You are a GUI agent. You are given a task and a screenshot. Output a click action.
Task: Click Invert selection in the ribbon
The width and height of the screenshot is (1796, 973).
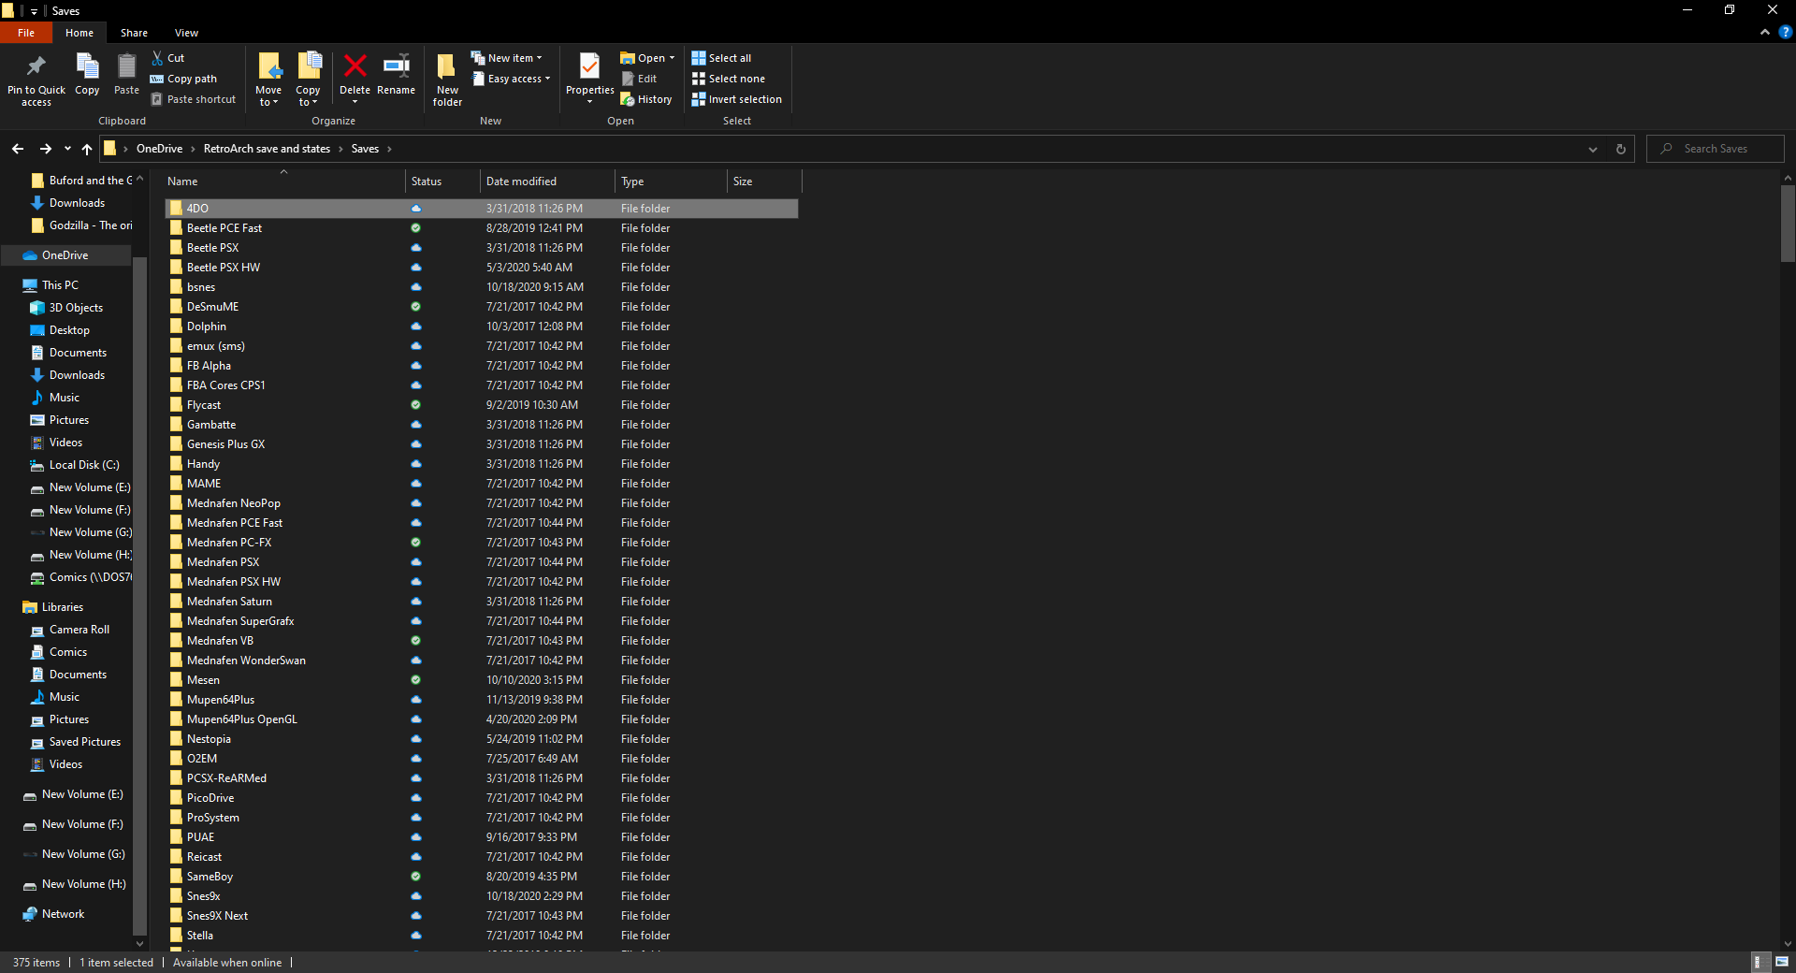[736, 99]
